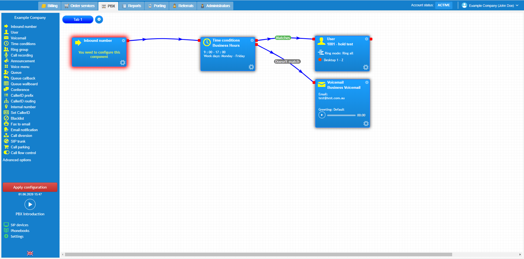Select the Voicemail component in the sidebar

tap(18, 38)
